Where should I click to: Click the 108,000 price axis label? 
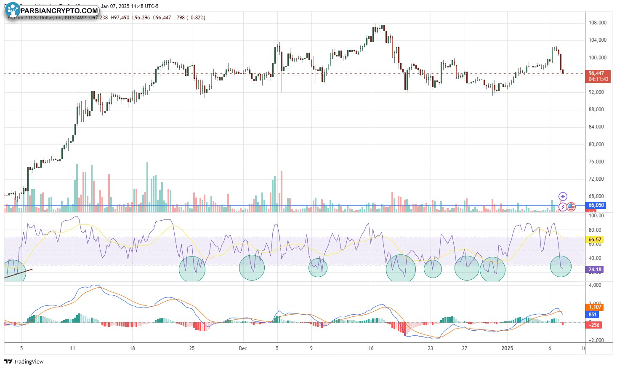coord(597,23)
